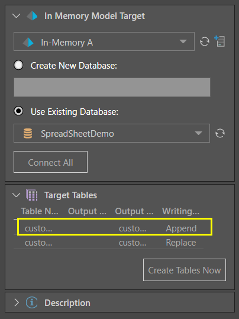This screenshot has height=319, width=239.
Task: Select the table row with Replace mode
Action: click(108, 243)
